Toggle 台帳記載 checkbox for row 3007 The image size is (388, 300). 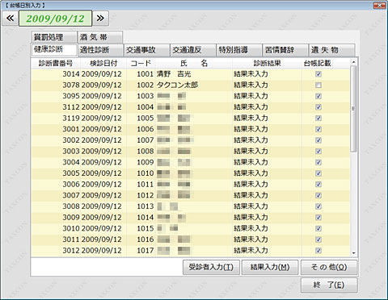(x=318, y=195)
